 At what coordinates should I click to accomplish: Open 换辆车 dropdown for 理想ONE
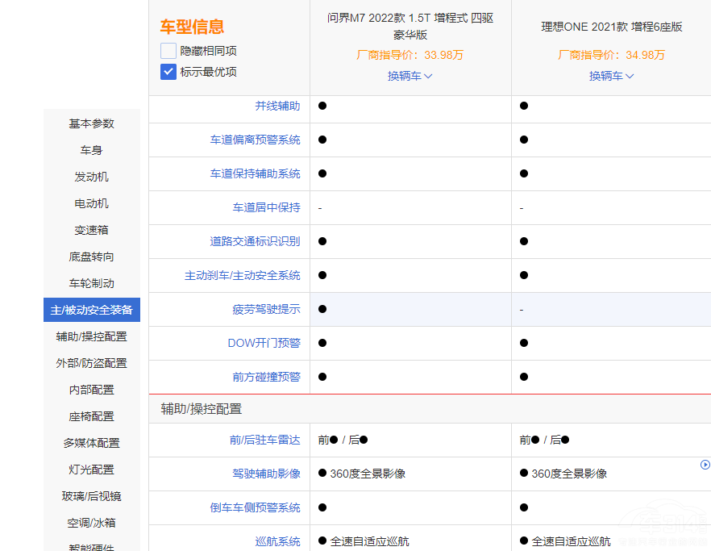611,76
